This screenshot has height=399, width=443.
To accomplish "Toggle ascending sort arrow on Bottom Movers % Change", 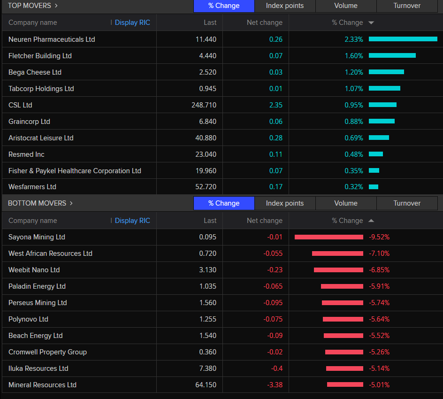I will point(371,221).
